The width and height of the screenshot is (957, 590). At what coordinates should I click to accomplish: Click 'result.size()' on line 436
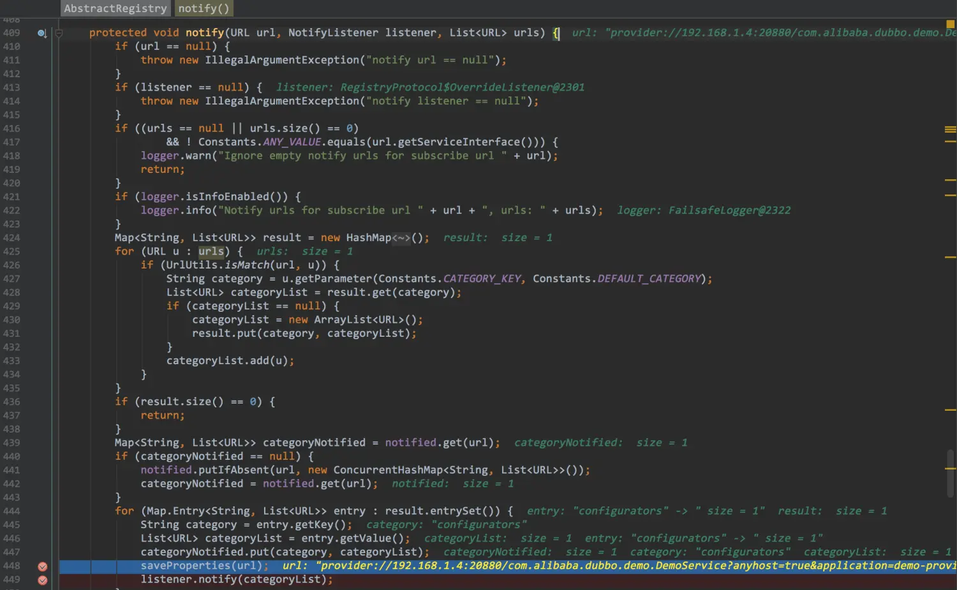pos(182,402)
